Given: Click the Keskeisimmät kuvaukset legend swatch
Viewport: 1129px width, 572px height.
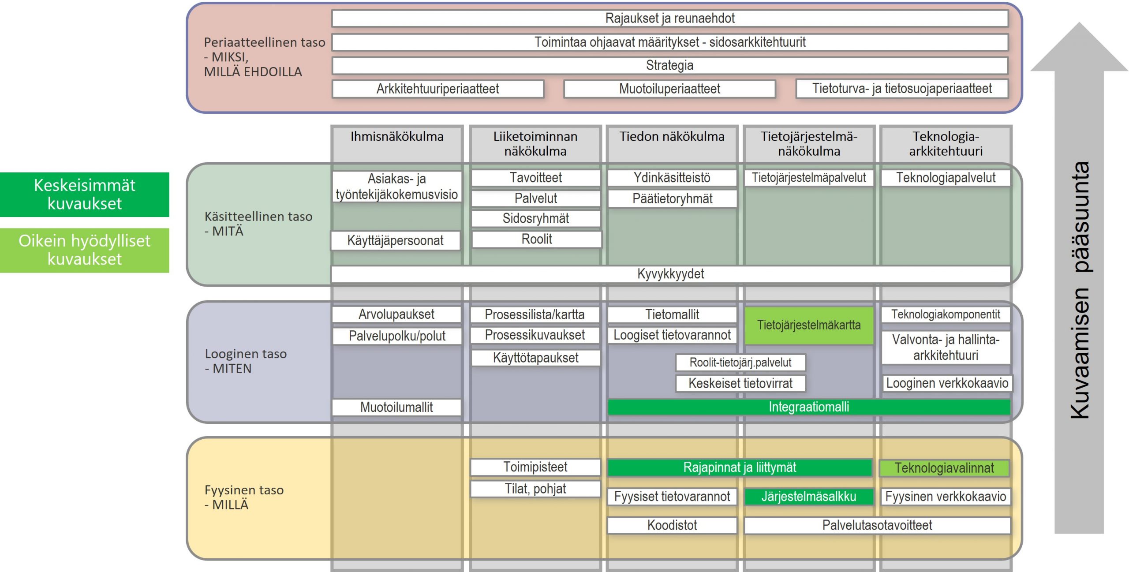Looking at the screenshot, I should pyautogui.click(x=84, y=194).
